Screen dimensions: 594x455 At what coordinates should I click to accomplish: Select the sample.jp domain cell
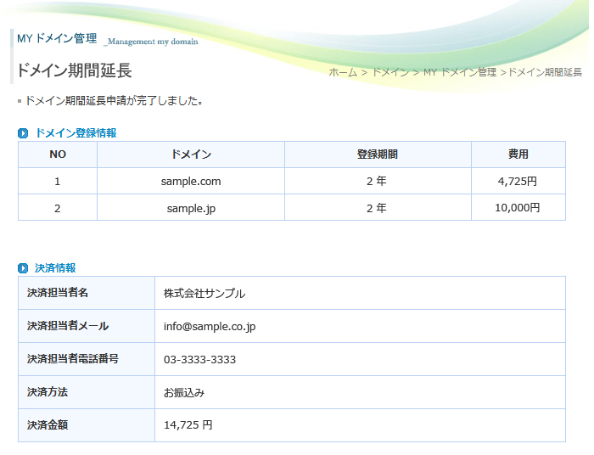(x=191, y=207)
